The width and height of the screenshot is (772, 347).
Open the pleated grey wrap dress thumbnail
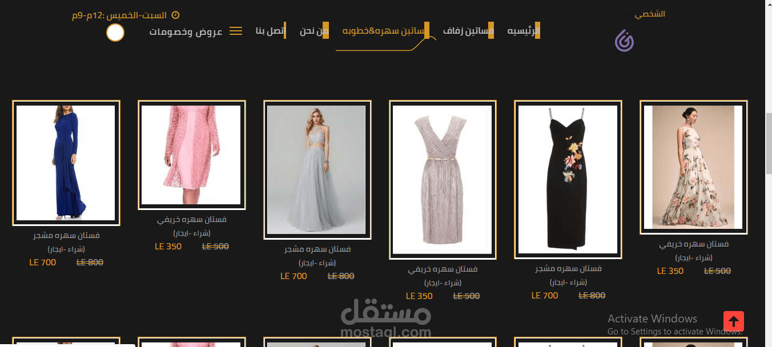tap(443, 180)
